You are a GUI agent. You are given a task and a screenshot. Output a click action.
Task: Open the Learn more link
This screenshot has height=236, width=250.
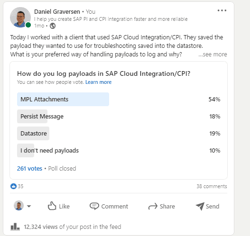(99, 82)
